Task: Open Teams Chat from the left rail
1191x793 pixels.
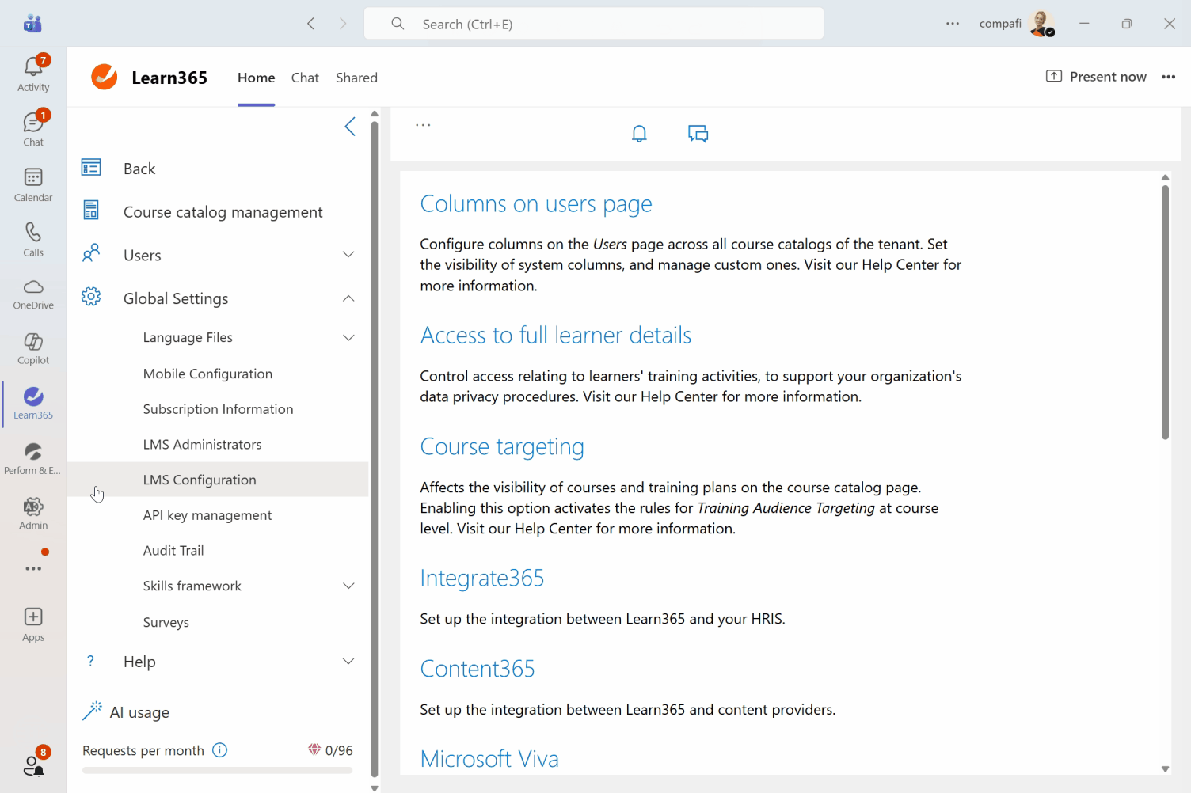Action: (x=32, y=127)
